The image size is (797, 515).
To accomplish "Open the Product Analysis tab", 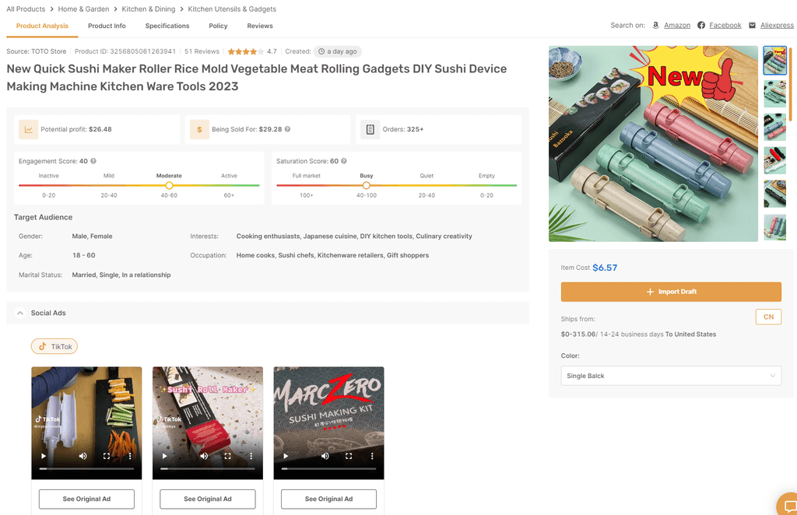I will coord(42,26).
